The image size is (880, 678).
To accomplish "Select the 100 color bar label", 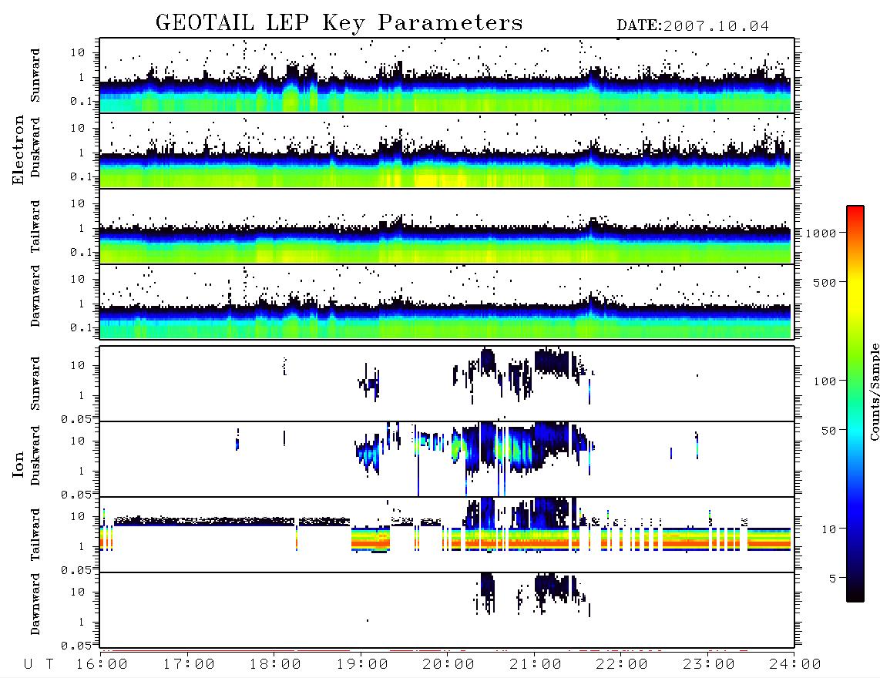I will (825, 381).
